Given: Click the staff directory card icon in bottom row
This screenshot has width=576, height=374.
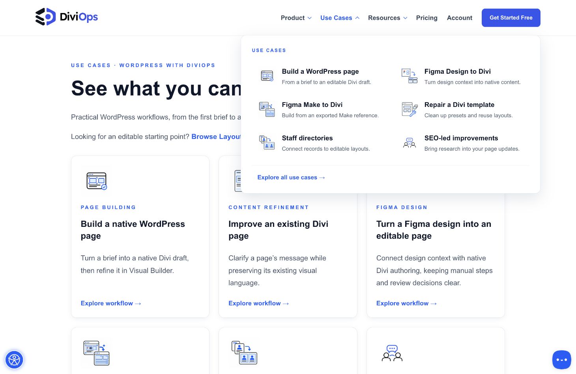Looking at the screenshot, I should pyautogui.click(x=244, y=353).
